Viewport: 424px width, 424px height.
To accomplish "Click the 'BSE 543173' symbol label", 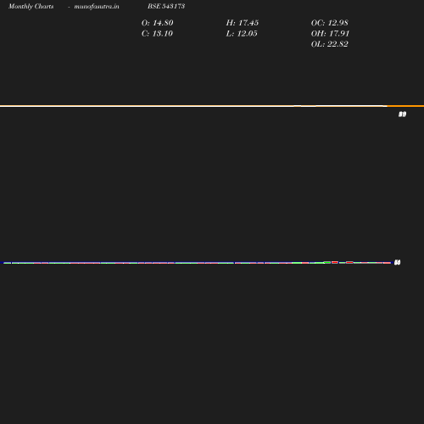I will pyautogui.click(x=166, y=6).
